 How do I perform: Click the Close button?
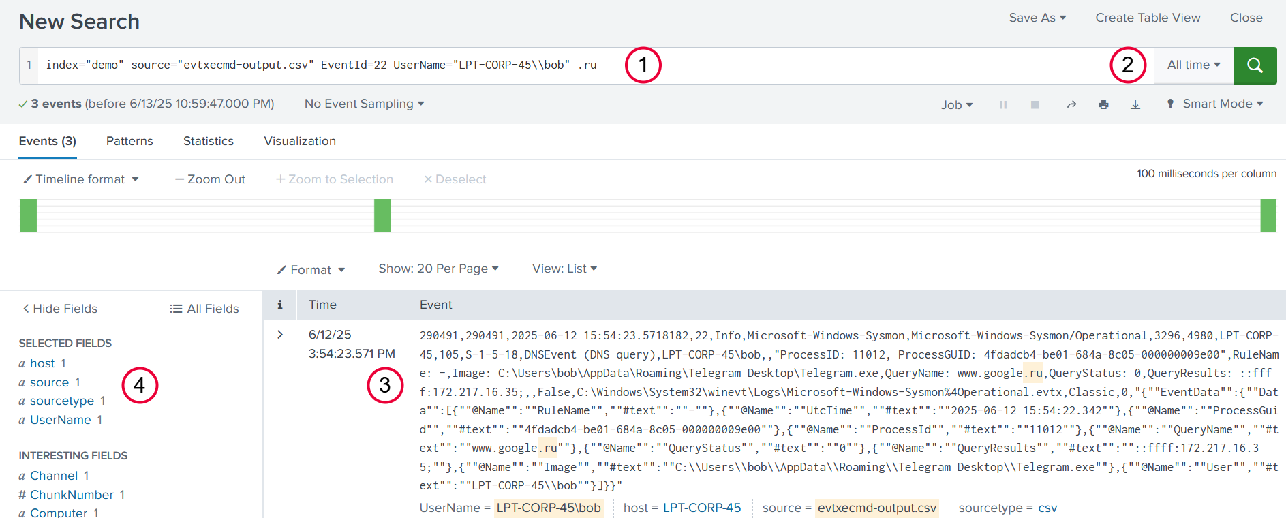coord(1246,18)
